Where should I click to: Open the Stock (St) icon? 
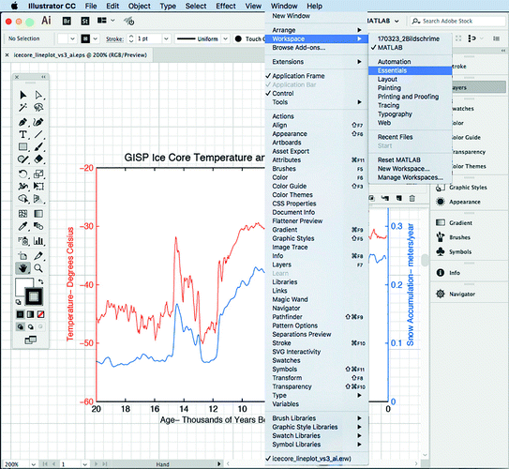(85, 22)
